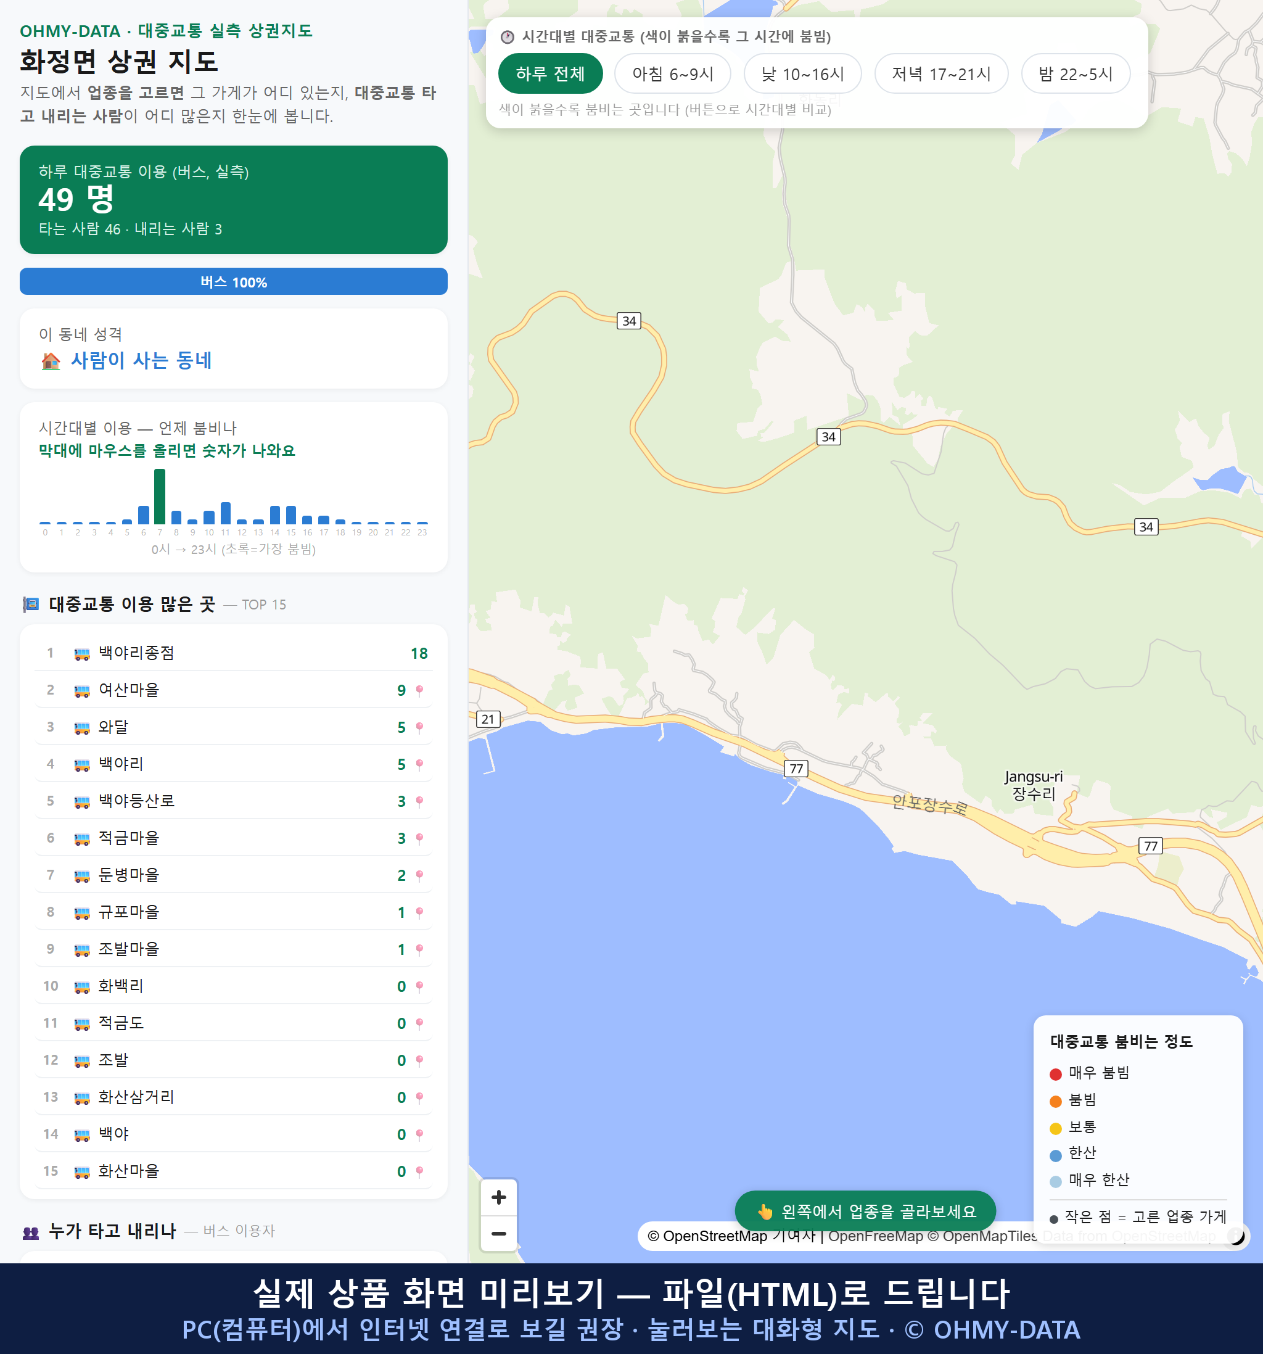Click the pin icon for 적금도

coord(419,1023)
